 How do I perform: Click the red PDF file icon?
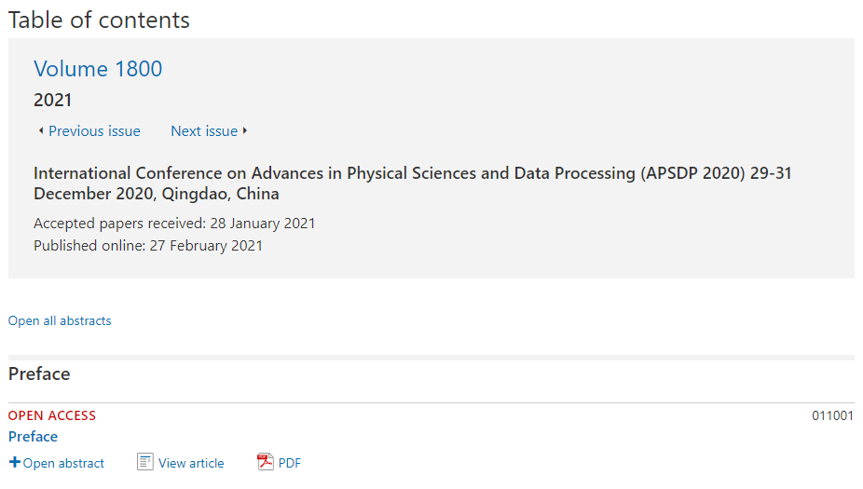pos(266,462)
